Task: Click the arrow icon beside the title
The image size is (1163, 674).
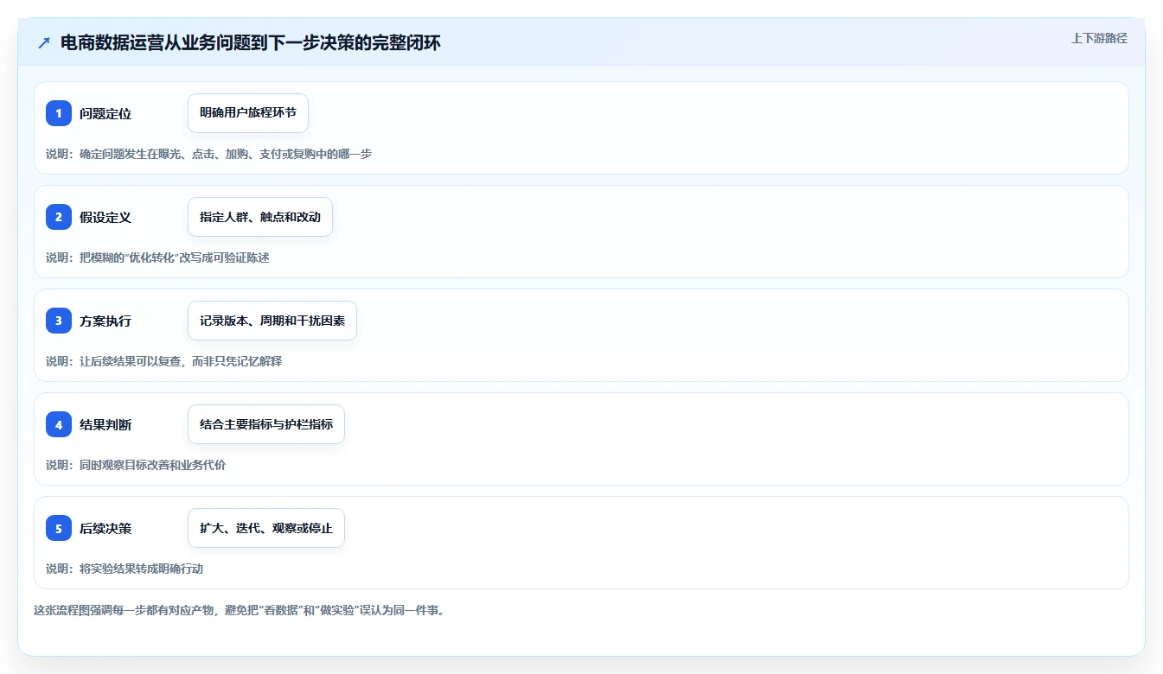Action: click(x=44, y=42)
